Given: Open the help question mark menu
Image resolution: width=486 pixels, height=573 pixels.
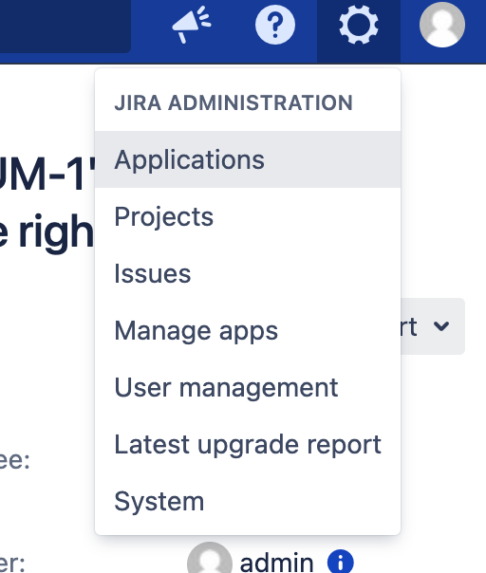Looking at the screenshot, I should click(275, 25).
